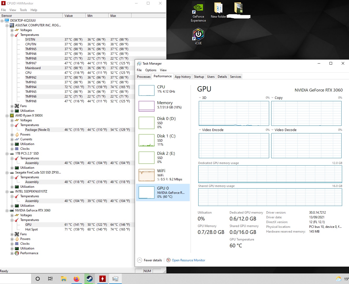Open the iCUE desktop shortcut
This screenshot has width=349, height=284.
click(198, 36)
